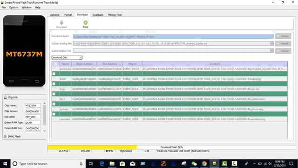Screen dimensions: 298x168
Task: Click the red Z app taskbar icon
Action: [163, 164]
